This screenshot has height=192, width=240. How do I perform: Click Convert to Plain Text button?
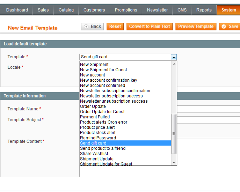[150, 27]
